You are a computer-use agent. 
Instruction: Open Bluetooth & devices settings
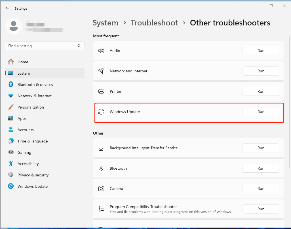pos(45,85)
